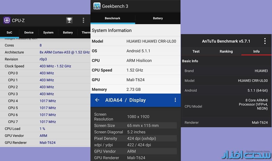Open AIDA64 three-dot overflow menu
272x161 pixels.
tap(175, 100)
